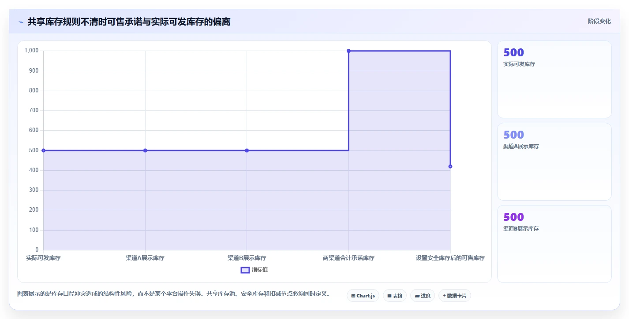The height and width of the screenshot is (319, 629).
Task: Click the last data point near 400
Action: tap(450, 166)
